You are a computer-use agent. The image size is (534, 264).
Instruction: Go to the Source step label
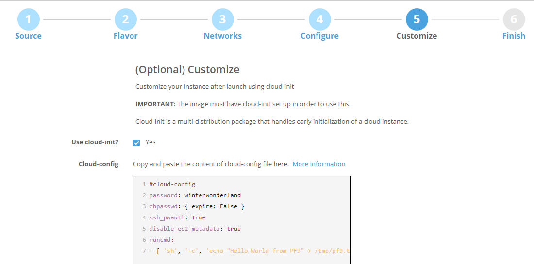[x=28, y=36]
